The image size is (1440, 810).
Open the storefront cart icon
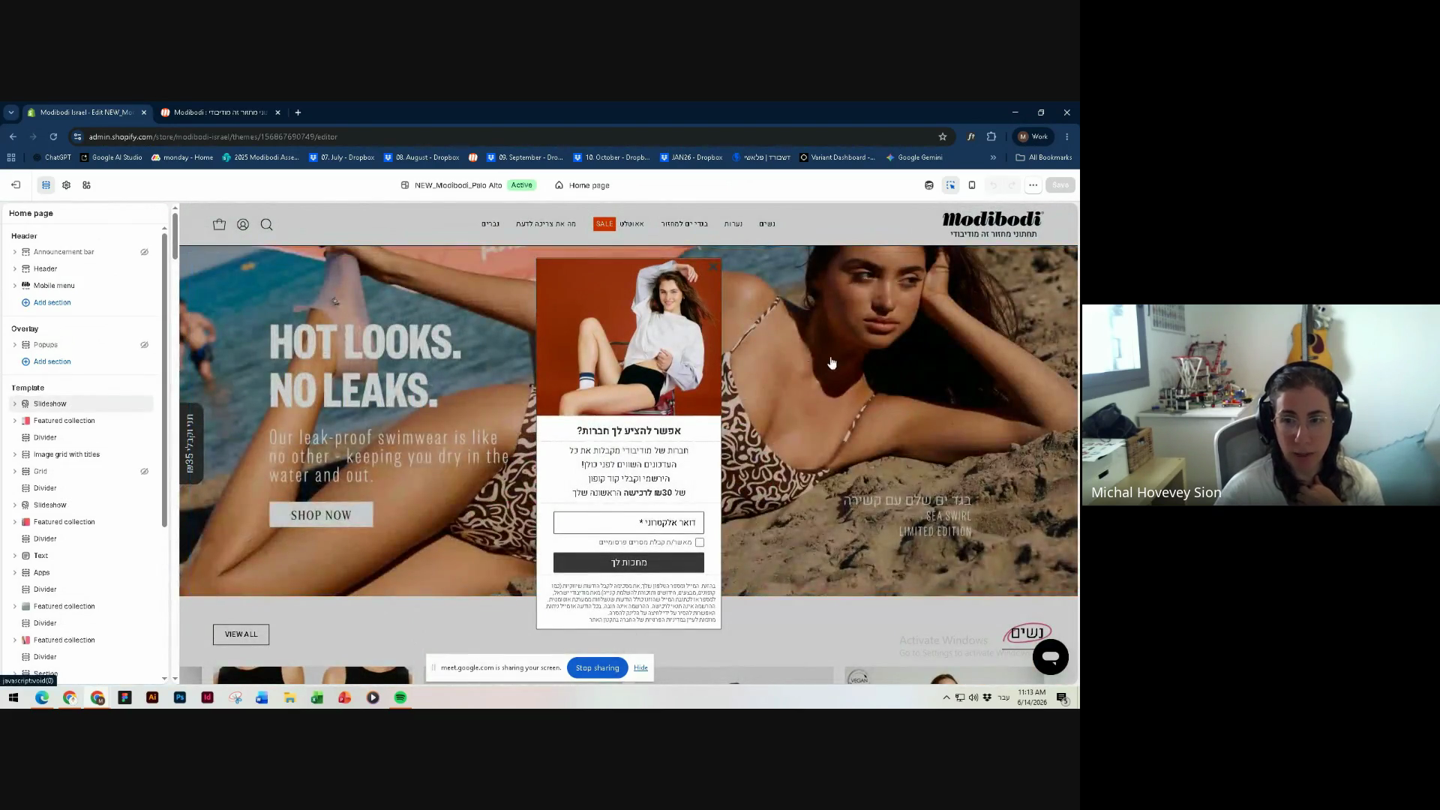tap(219, 224)
